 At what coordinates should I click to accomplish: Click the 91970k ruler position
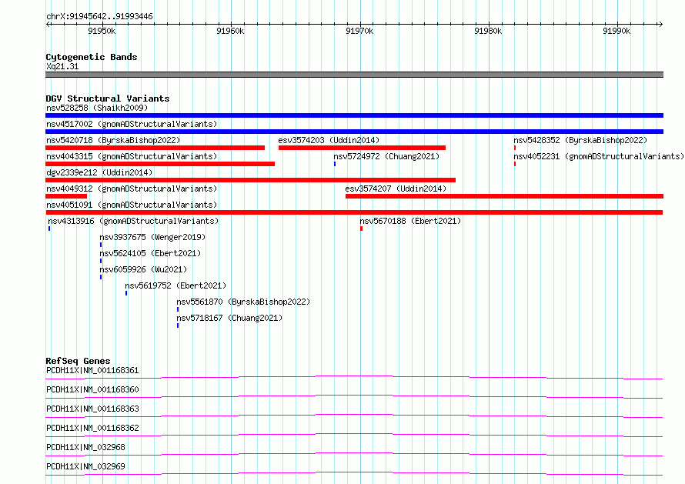[x=359, y=31]
